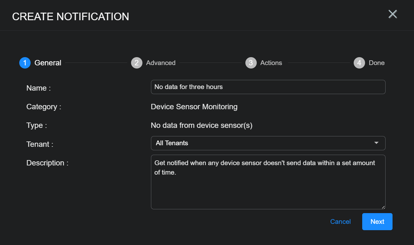Close the Create Notification dialog

click(x=393, y=14)
